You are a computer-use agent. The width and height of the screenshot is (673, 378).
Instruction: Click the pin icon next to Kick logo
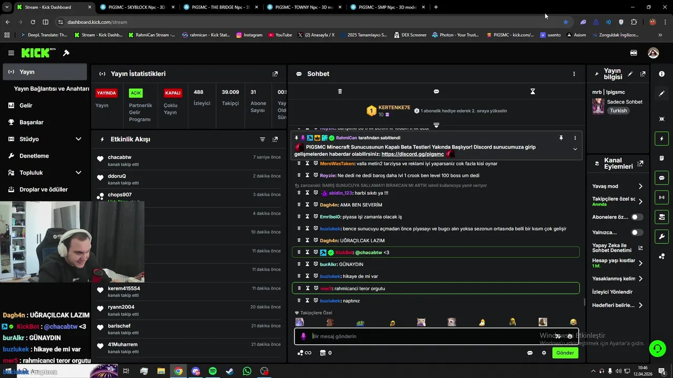pos(66,53)
